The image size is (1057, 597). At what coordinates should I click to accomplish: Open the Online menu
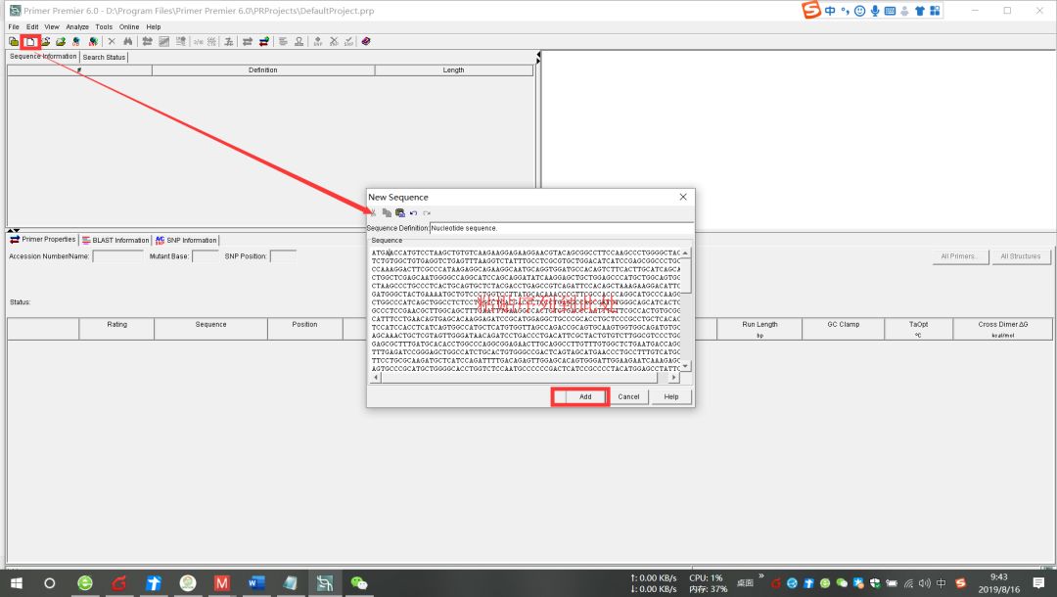(129, 27)
